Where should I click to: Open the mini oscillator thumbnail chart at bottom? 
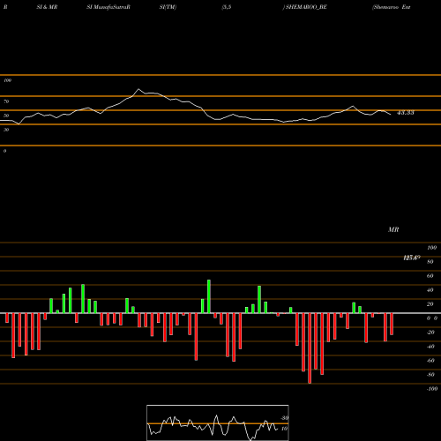(x=218, y=422)
